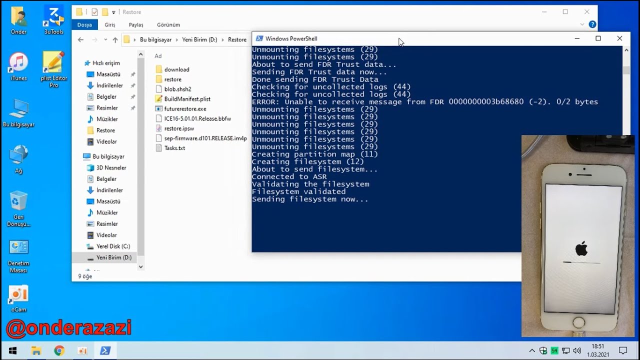The image size is (640, 360).
Task: Open Bu bilgisayar desktop icon
Action: point(18,113)
